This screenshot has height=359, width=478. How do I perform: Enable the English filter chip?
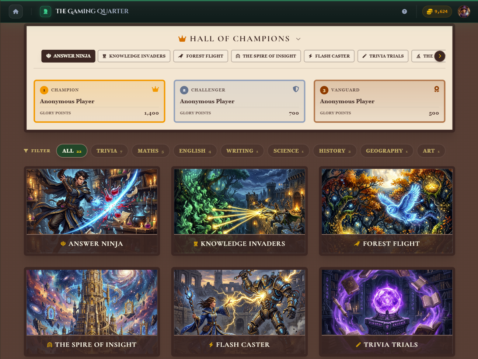[195, 151]
